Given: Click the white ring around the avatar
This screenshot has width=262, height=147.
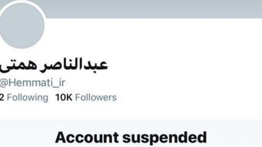Looking at the screenshot, I should point(45,18).
